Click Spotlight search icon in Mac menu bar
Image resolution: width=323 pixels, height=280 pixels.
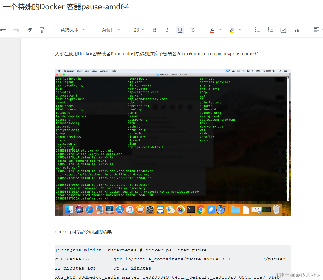280,71
